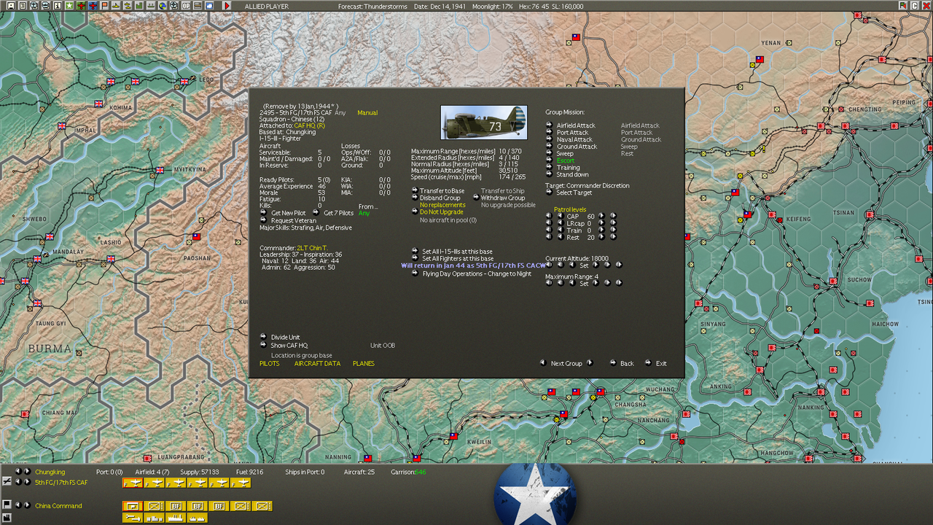Image resolution: width=933 pixels, height=525 pixels.
Task: Decrease CAP level by small step
Action: pyautogui.click(x=561, y=216)
